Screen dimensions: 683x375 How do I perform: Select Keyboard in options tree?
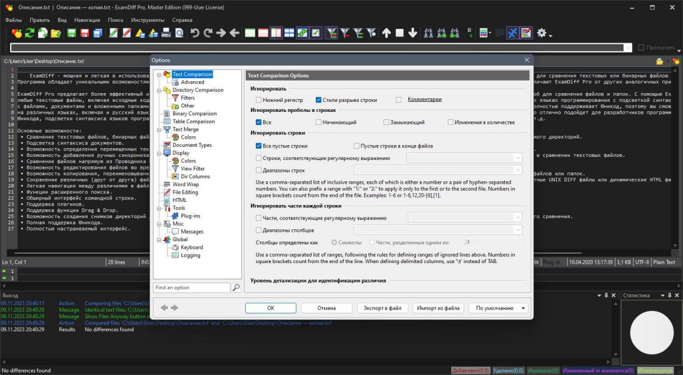pyautogui.click(x=191, y=247)
